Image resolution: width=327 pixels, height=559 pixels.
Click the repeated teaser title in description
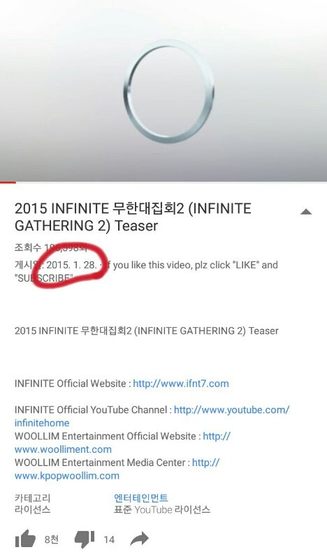click(147, 331)
